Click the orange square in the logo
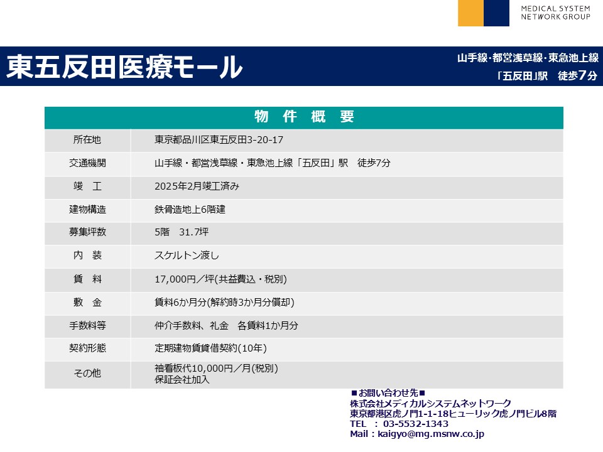The width and height of the screenshot is (603, 452). [x=470, y=13]
